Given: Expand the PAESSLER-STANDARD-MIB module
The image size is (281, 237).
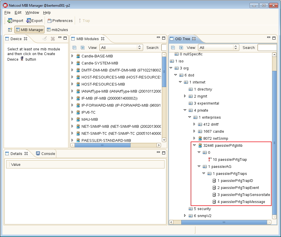Looking at the screenshot, I should tap(72, 140).
